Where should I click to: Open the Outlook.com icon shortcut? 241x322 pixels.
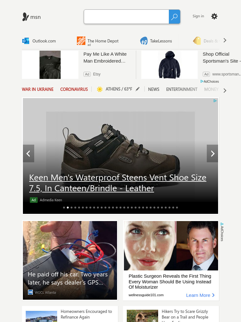pos(26,41)
